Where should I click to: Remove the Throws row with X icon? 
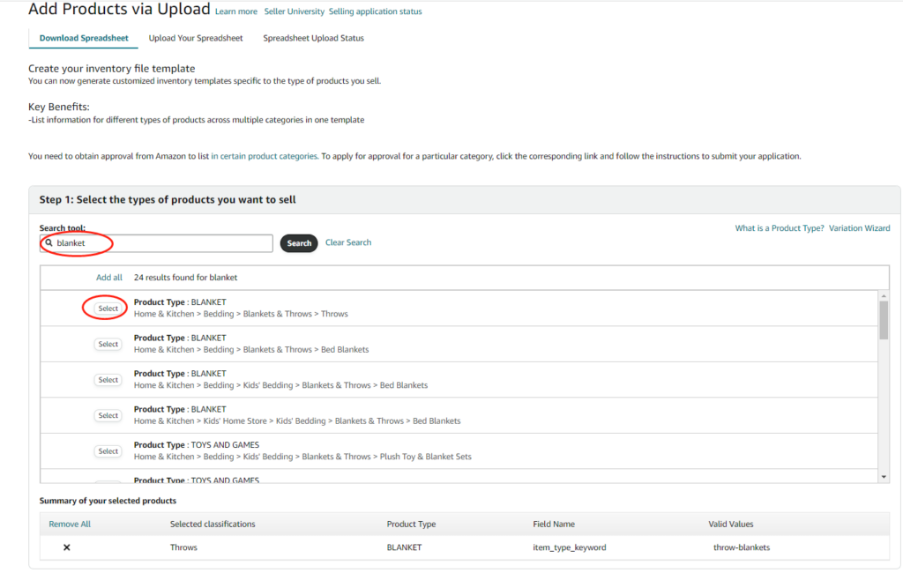click(x=67, y=547)
